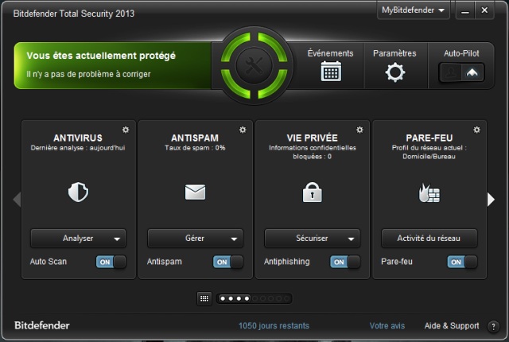Viewport: 509px width, 342px height.
Task: Expand the Sécuriser dropdown
Action: click(313, 239)
